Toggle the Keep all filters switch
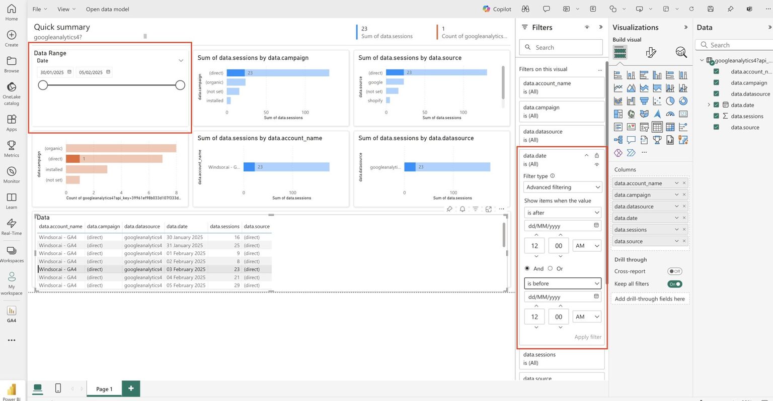 [674, 284]
